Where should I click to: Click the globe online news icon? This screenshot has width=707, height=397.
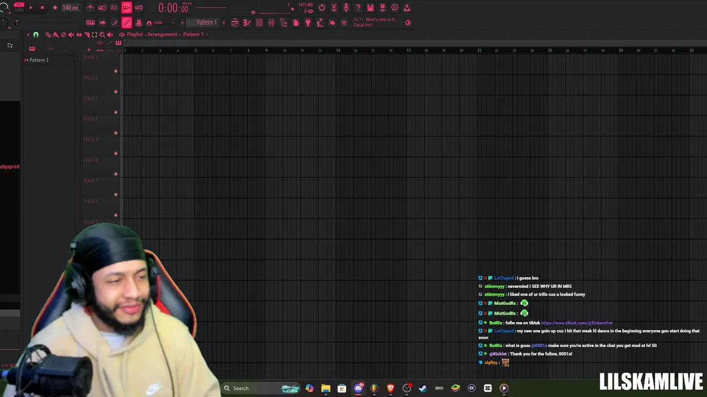(x=408, y=23)
